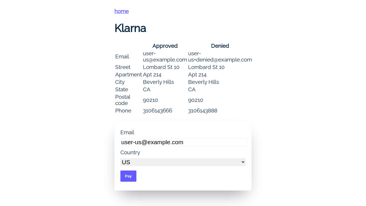Open the Country dropdown

point(183,162)
